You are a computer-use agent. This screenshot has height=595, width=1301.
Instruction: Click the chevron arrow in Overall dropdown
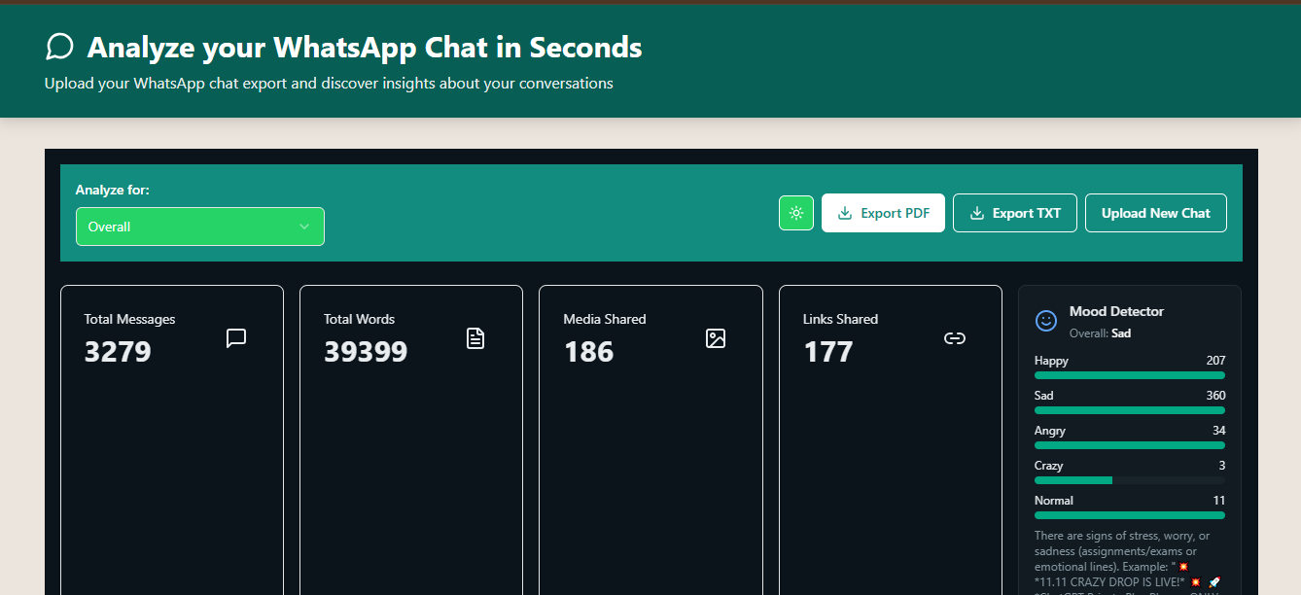click(x=304, y=227)
